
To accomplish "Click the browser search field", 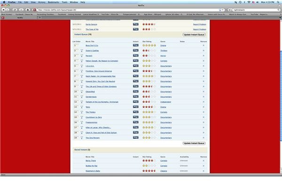I will [x=255, y=10].
